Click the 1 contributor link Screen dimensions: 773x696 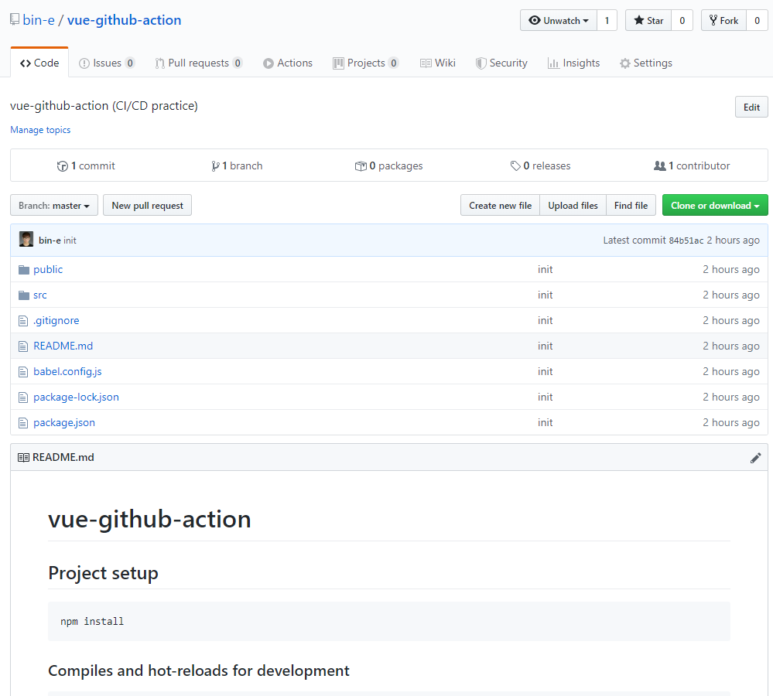coord(693,166)
